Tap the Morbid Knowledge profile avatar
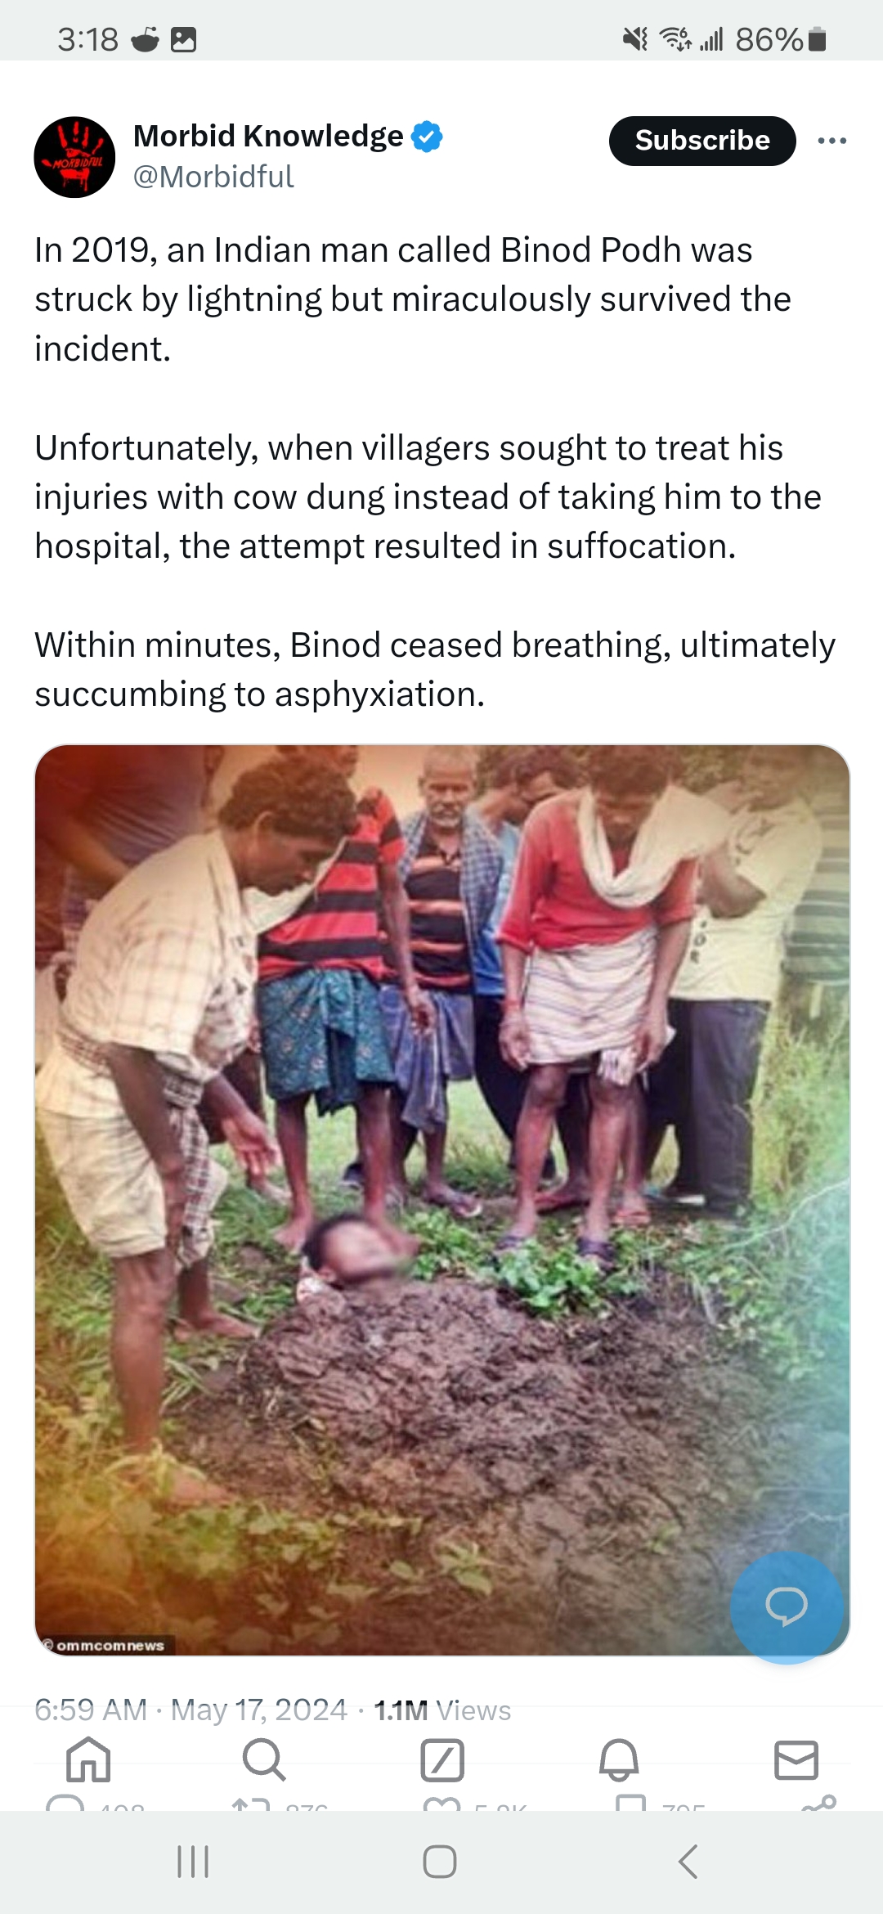 (x=74, y=157)
